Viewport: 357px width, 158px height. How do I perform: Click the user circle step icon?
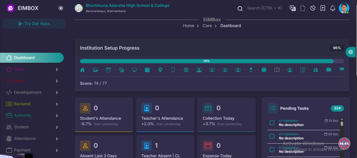[290, 70]
